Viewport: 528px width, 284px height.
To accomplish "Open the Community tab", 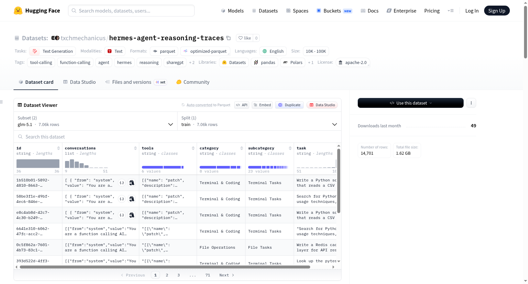I will (x=193, y=82).
